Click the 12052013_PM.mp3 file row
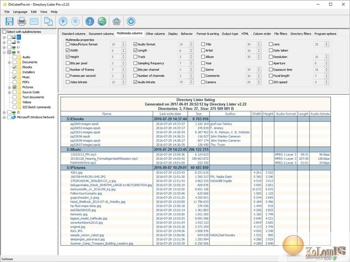Viewport: 350px width, 262px height. (x=196, y=155)
